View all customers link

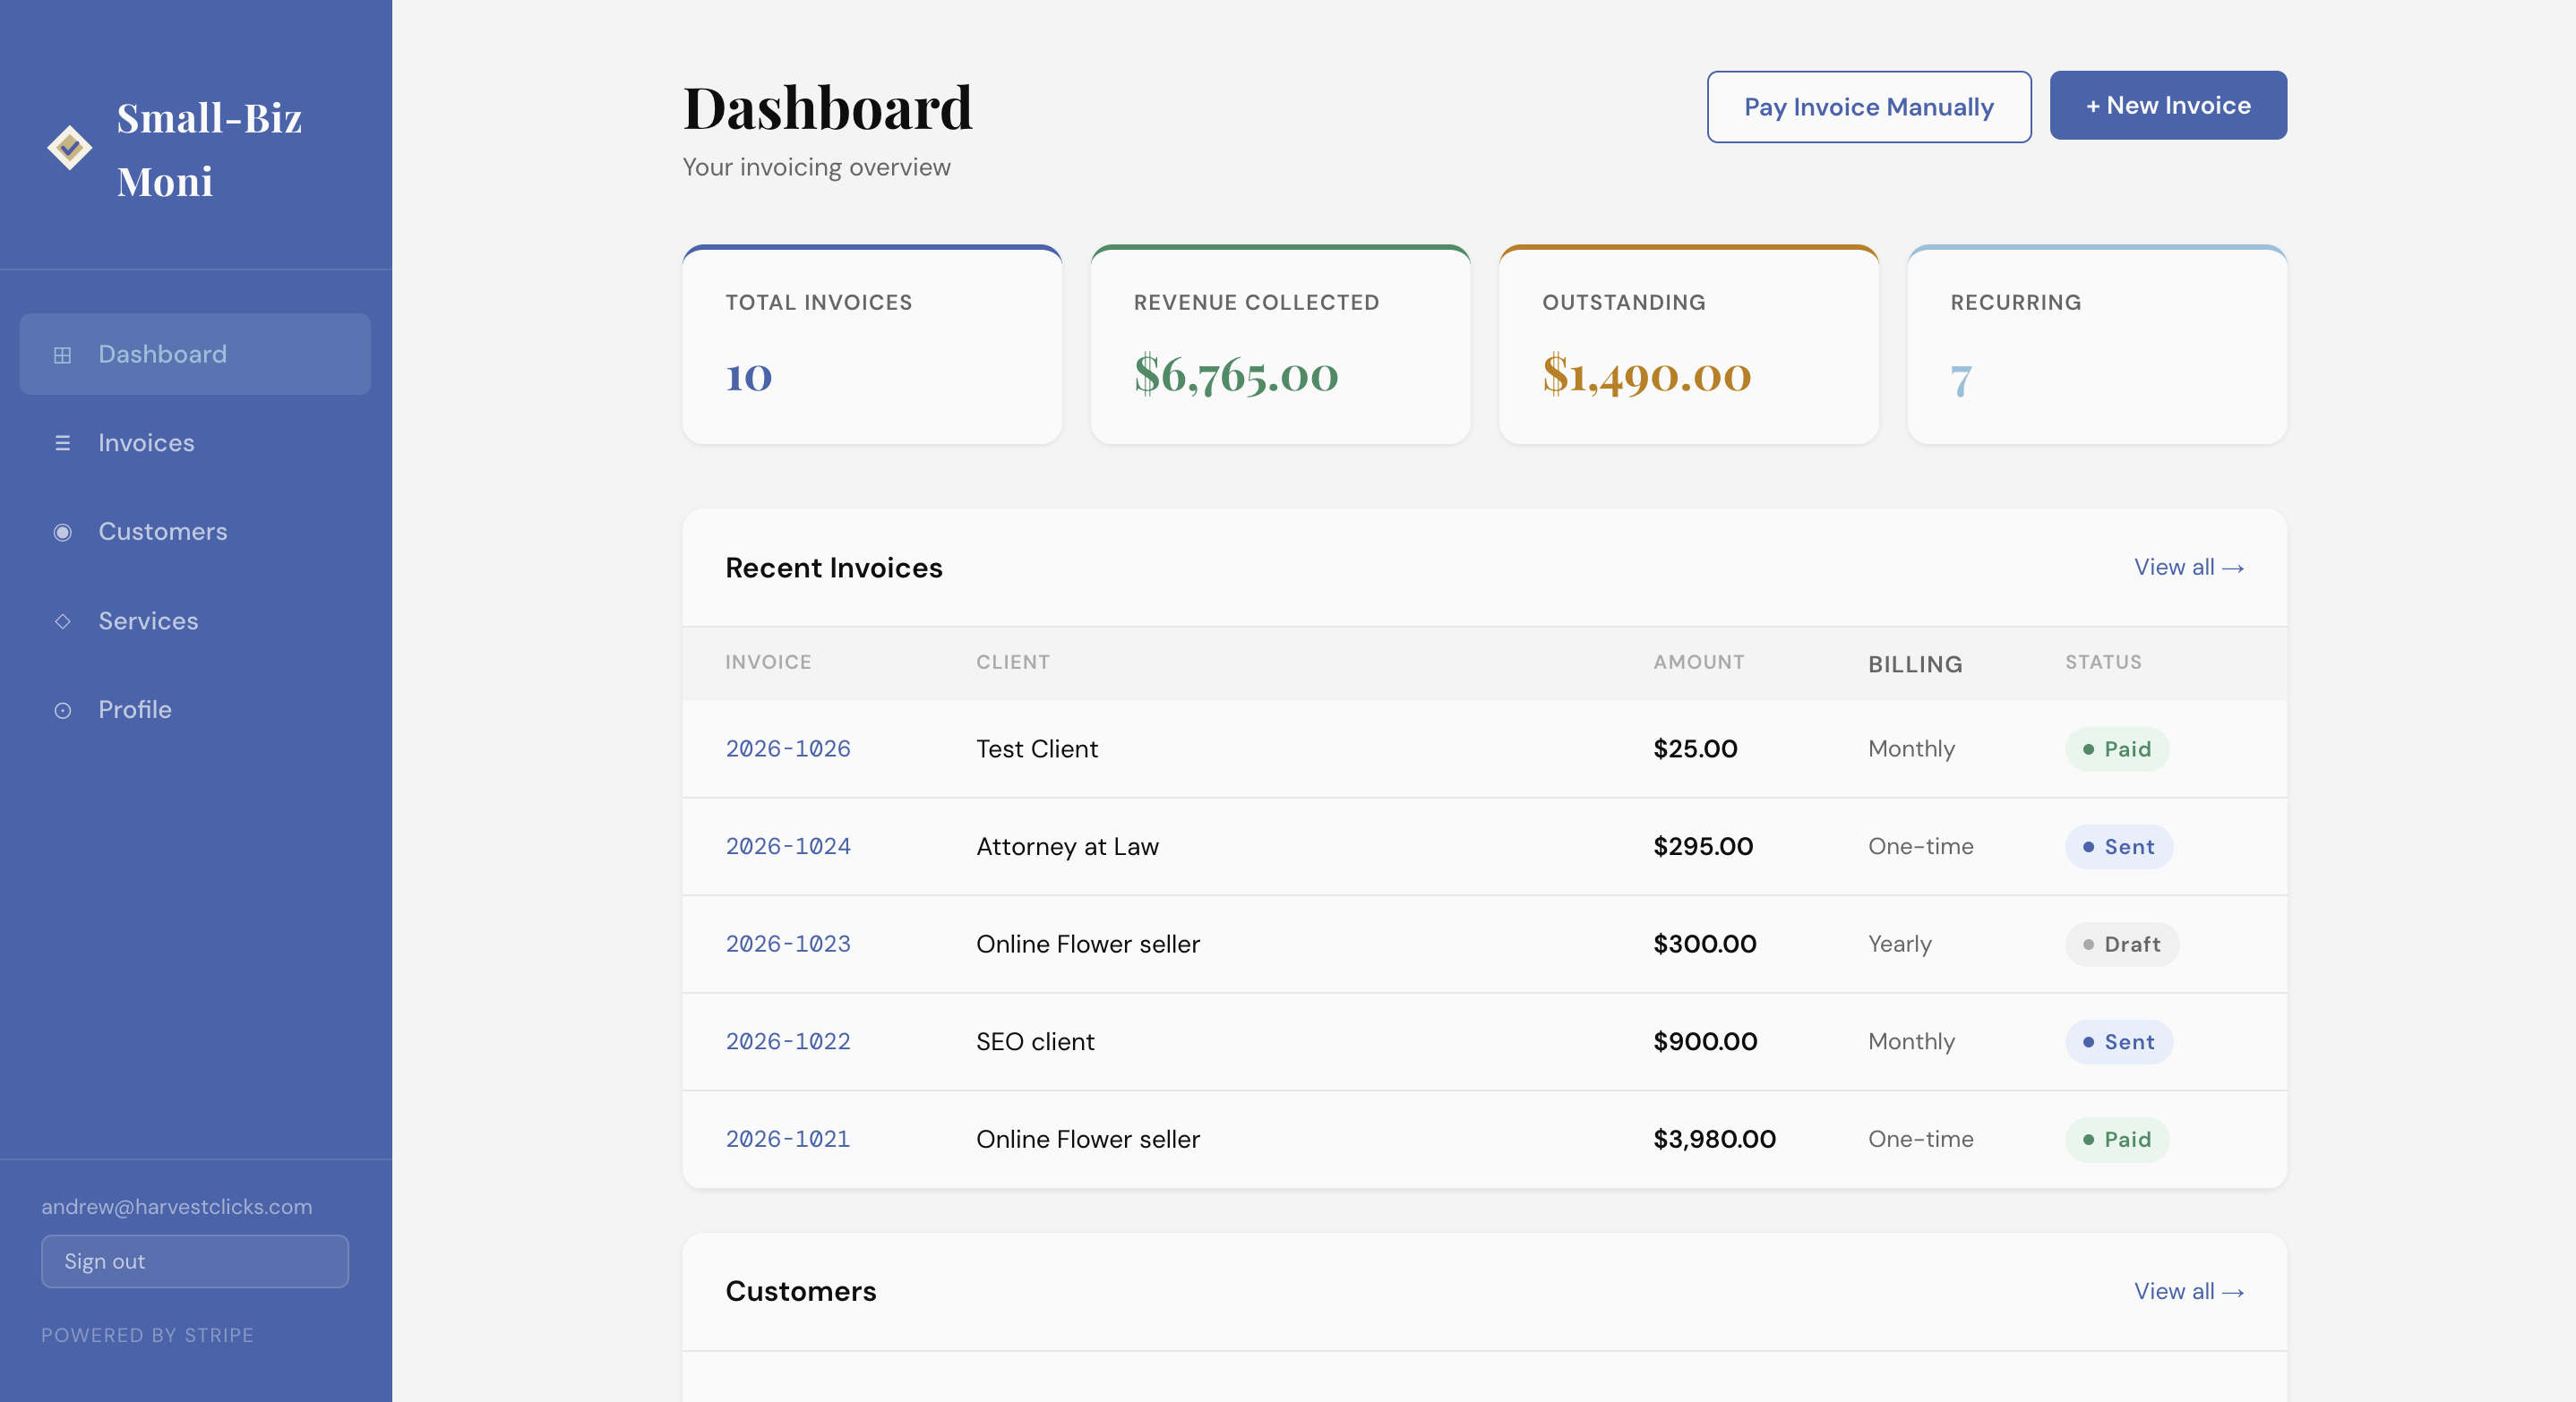click(2188, 1290)
